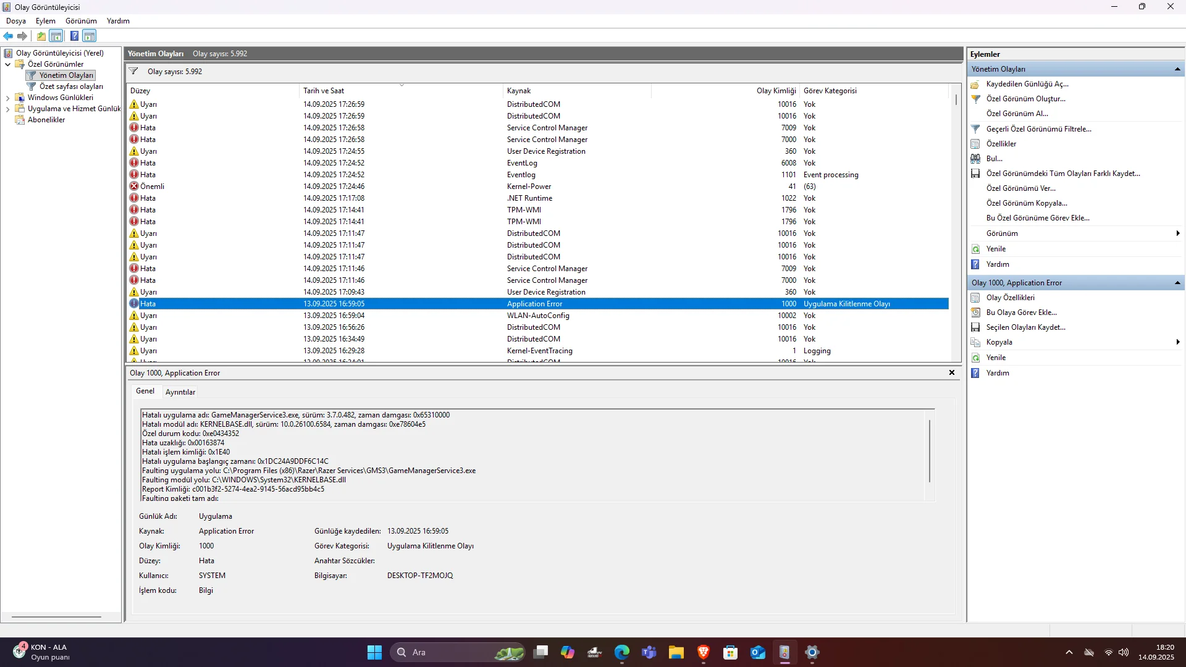Collapse the Özel Görünümler tree node
The height and width of the screenshot is (667, 1186).
7,64
